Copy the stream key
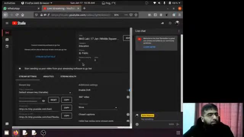244x137 pixels. point(67,100)
